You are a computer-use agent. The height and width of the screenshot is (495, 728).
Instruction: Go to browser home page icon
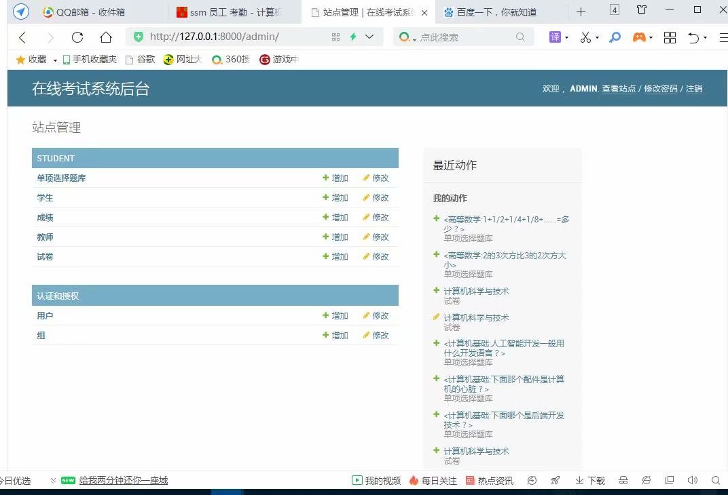[x=106, y=37]
